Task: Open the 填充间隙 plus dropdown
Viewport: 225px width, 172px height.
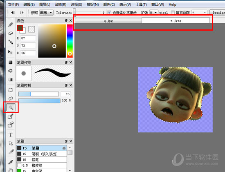Action: (199, 13)
